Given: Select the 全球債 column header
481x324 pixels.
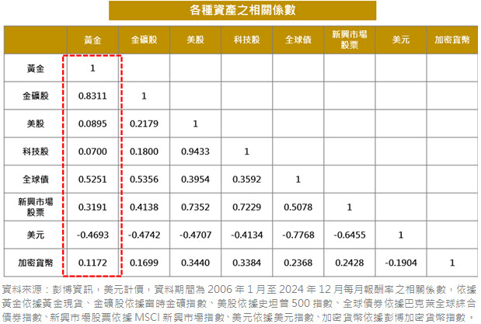Looking at the screenshot, I should (x=298, y=39).
